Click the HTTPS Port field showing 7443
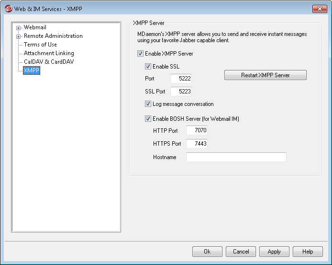 pos(197,144)
